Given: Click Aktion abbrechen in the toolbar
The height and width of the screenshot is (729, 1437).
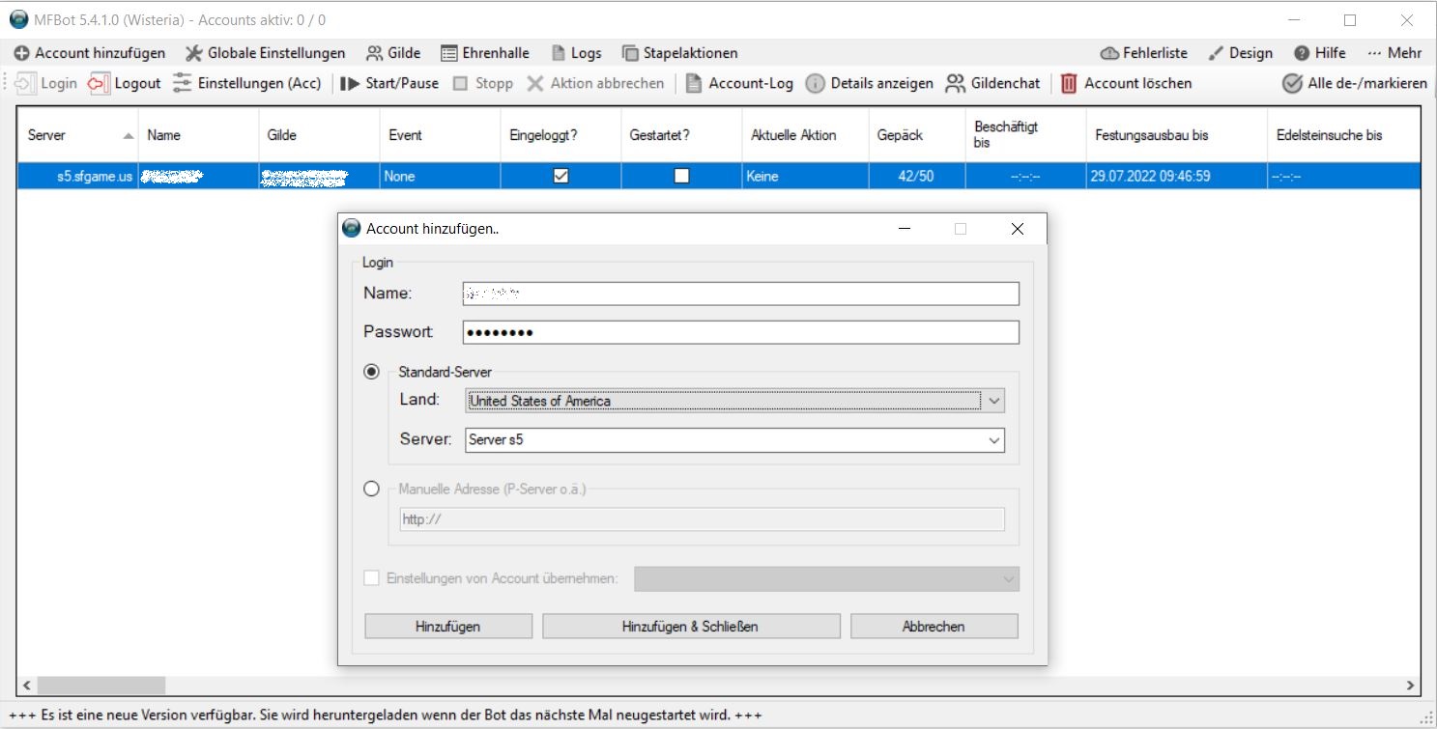Looking at the screenshot, I should pyautogui.click(x=595, y=83).
